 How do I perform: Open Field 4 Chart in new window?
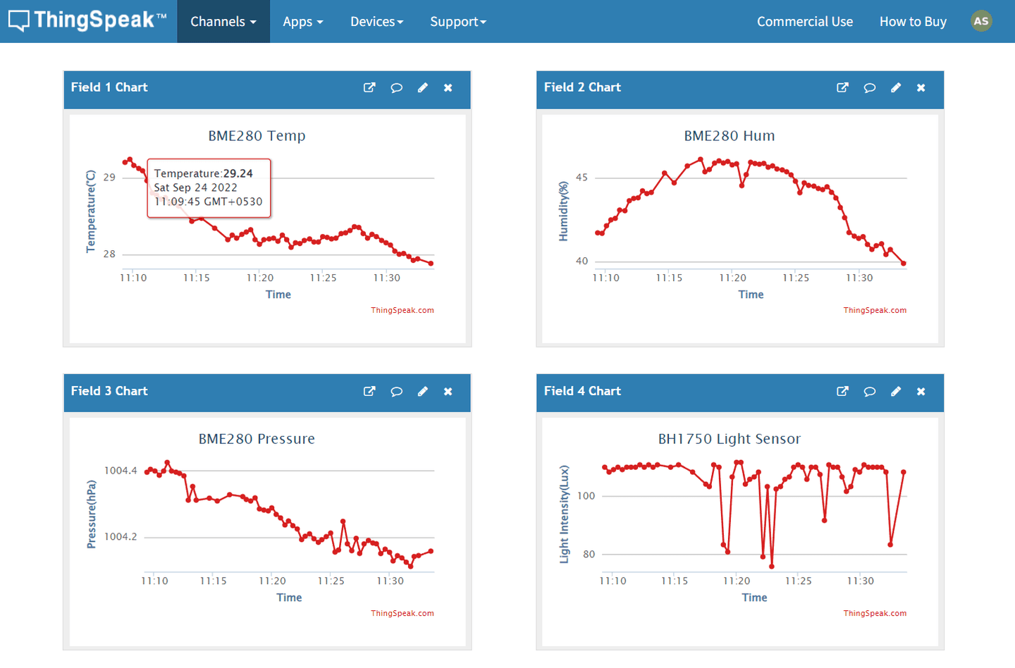[x=842, y=391]
